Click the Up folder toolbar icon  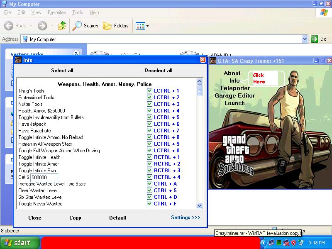point(62,26)
